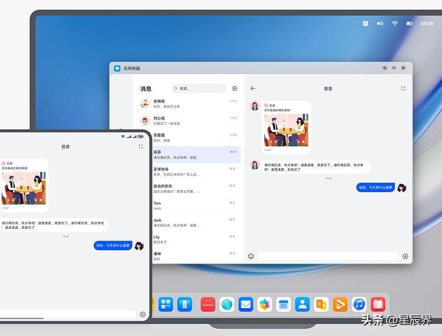Open the four-dot menu in desktop chat header
442x336 pixels.
point(403,88)
